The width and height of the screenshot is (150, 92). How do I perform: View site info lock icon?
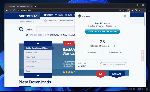pyautogui.click(x=19, y=10)
